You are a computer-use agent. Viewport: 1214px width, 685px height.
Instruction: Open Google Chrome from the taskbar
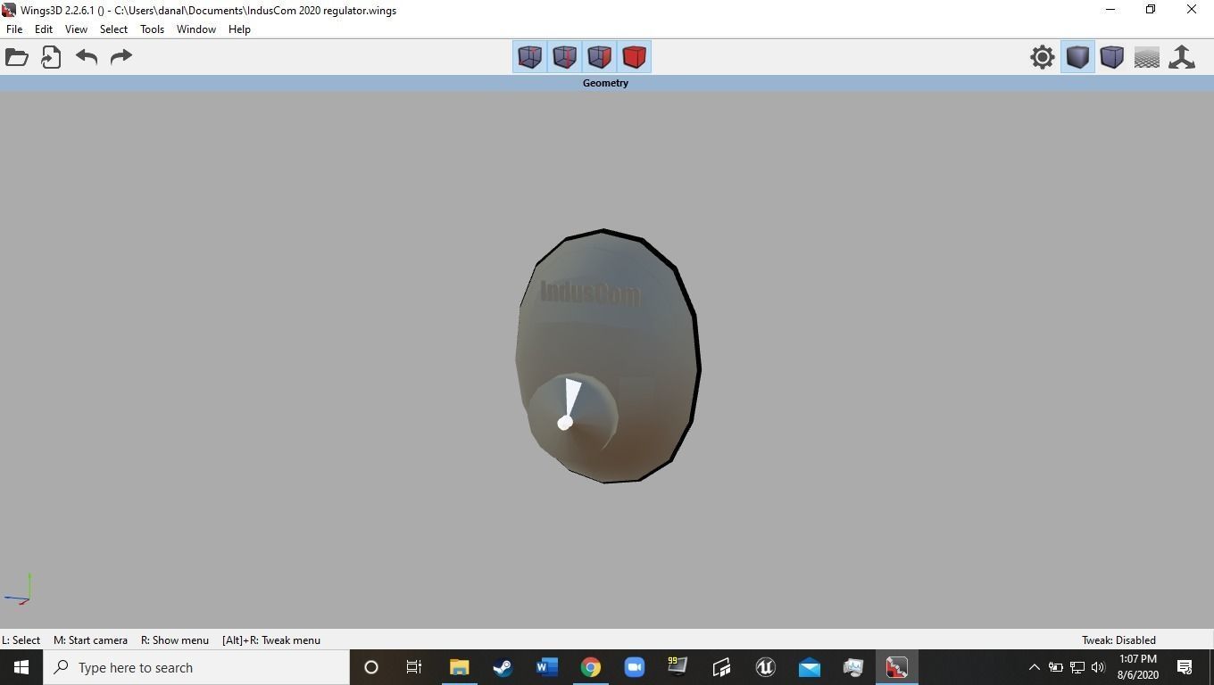point(590,667)
